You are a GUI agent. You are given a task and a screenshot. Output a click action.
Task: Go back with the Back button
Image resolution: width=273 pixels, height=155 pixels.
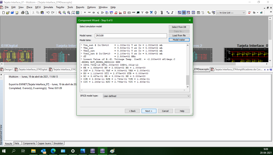click(x=132, y=111)
